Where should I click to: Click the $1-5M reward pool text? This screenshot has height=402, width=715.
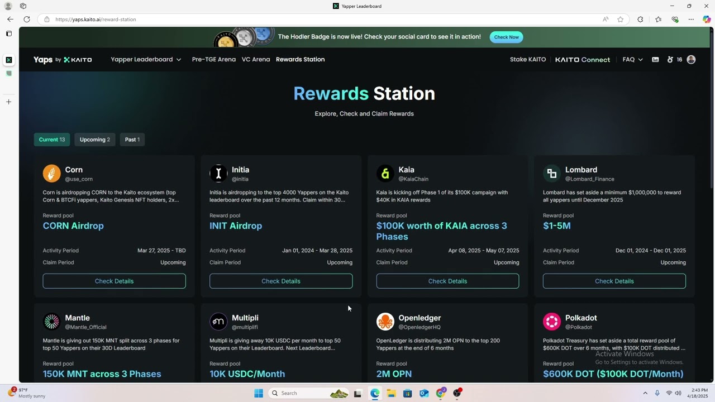tap(557, 226)
